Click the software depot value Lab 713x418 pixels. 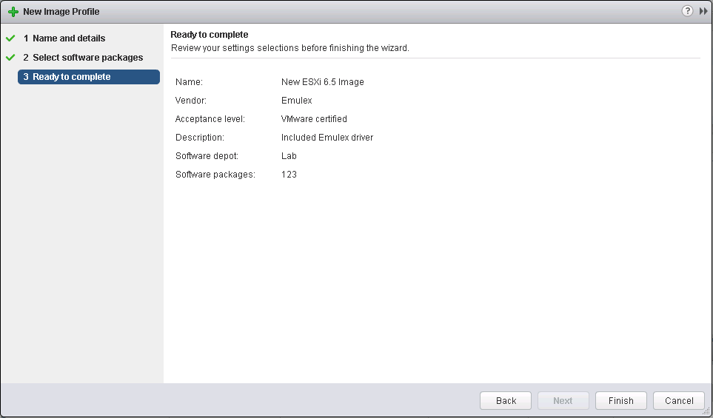289,156
